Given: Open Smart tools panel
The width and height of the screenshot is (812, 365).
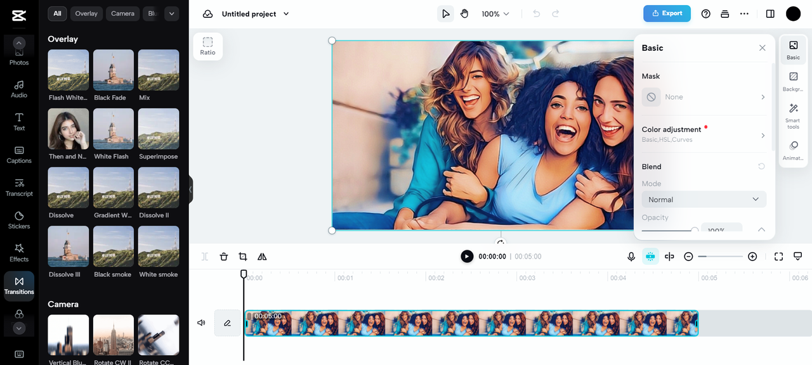Looking at the screenshot, I should (x=793, y=116).
